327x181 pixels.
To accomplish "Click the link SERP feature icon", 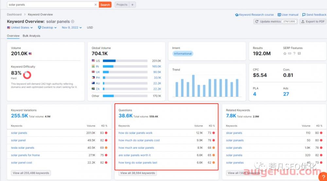I will (x=289, y=54).
